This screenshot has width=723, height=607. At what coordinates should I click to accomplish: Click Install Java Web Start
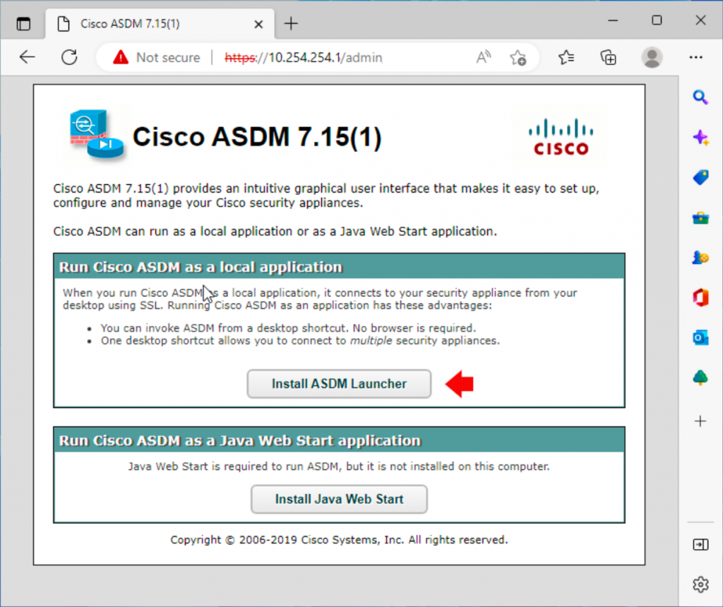[x=339, y=499]
